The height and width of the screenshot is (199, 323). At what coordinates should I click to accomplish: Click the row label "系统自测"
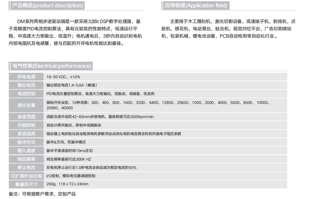tap(27, 134)
